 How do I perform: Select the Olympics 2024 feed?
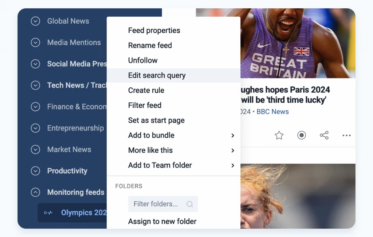(84, 212)
